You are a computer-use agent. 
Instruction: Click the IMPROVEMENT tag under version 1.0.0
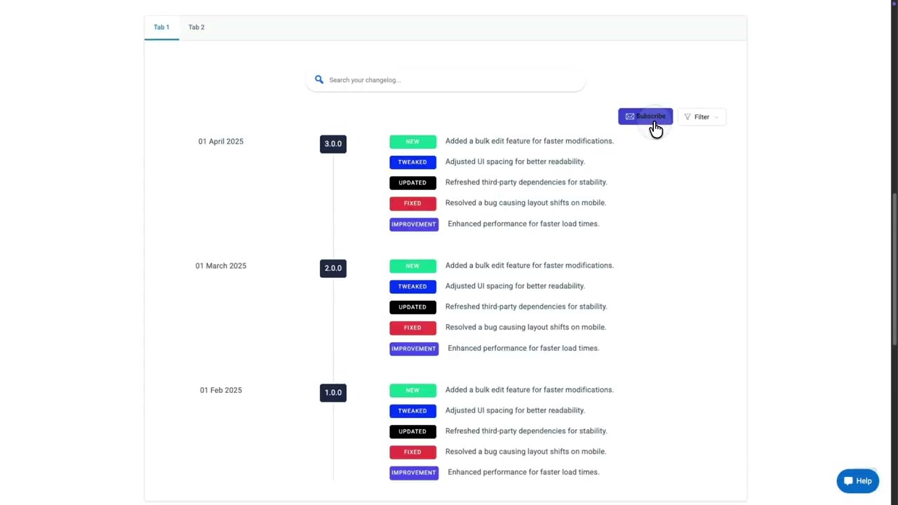tap(414, 473)
